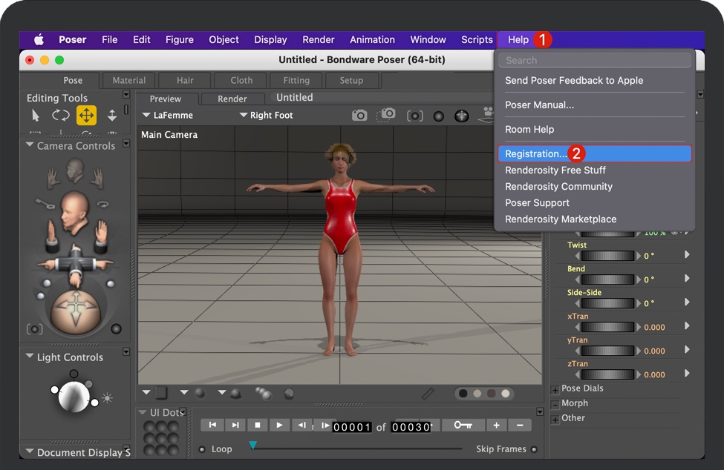Choose Registration... from Help menu
This screenshot has height=470, width=724.
[x=595, y=153]
